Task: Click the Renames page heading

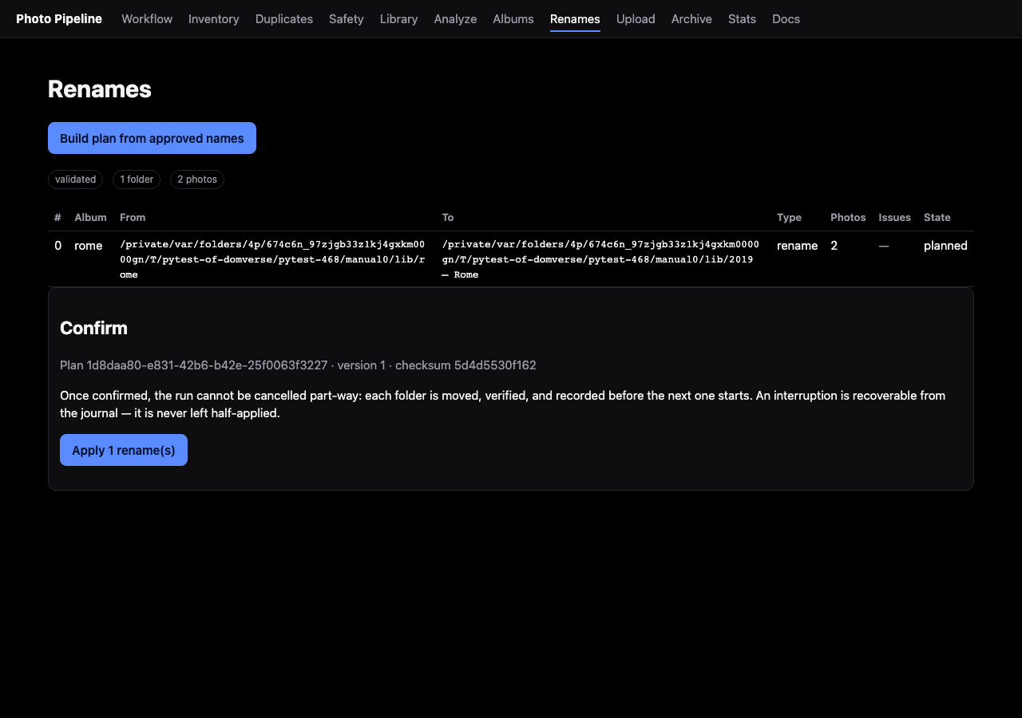Action: click(100, 89)
